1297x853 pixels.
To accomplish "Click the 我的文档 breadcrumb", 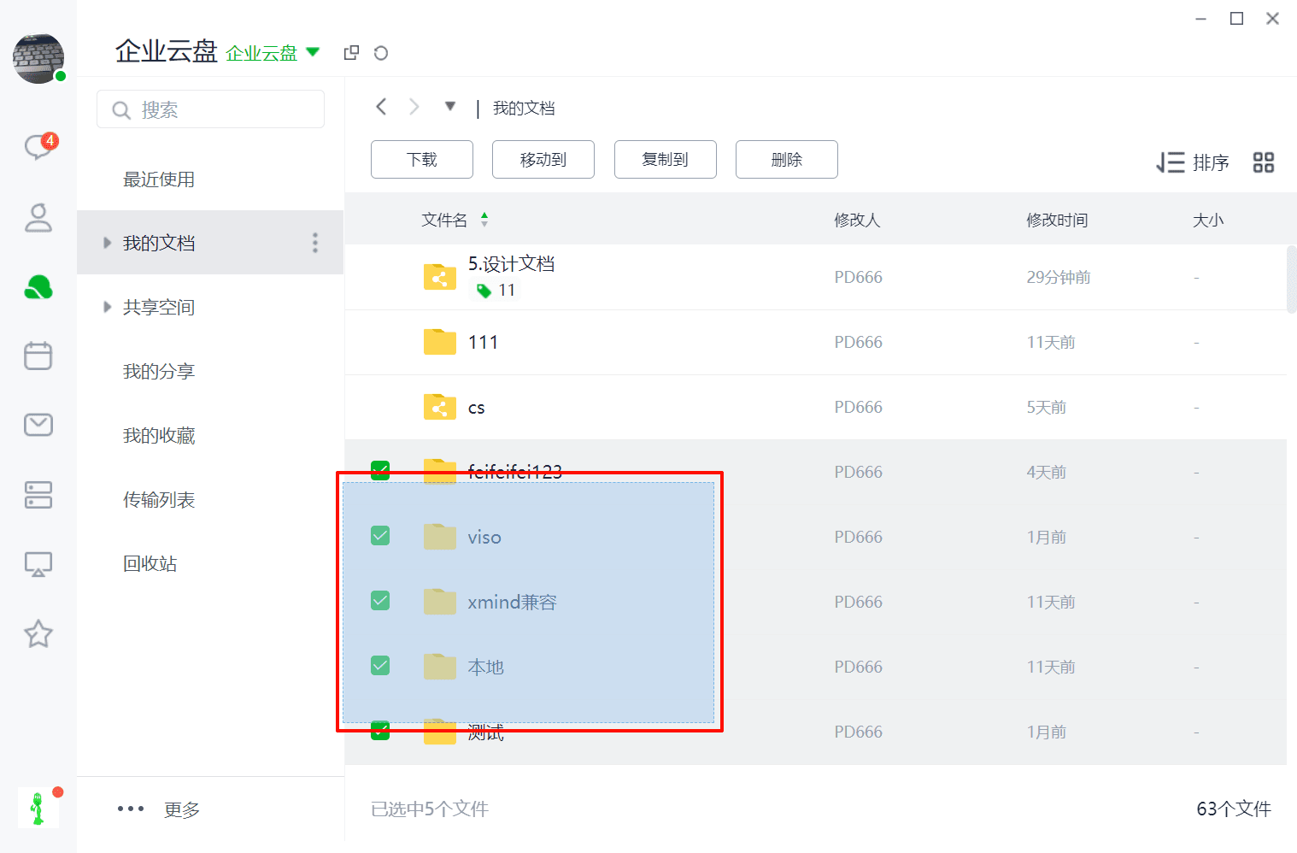I will coord(524,108).
